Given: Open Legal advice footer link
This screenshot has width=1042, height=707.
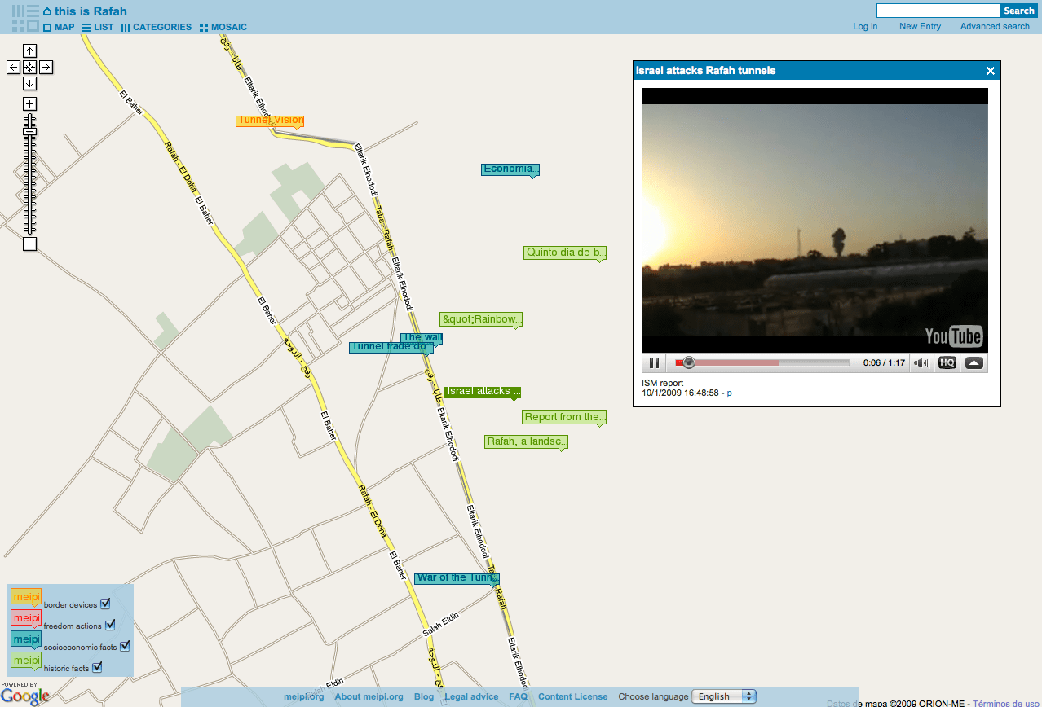Looking at the screenshot, I should [x=472, y=696].
